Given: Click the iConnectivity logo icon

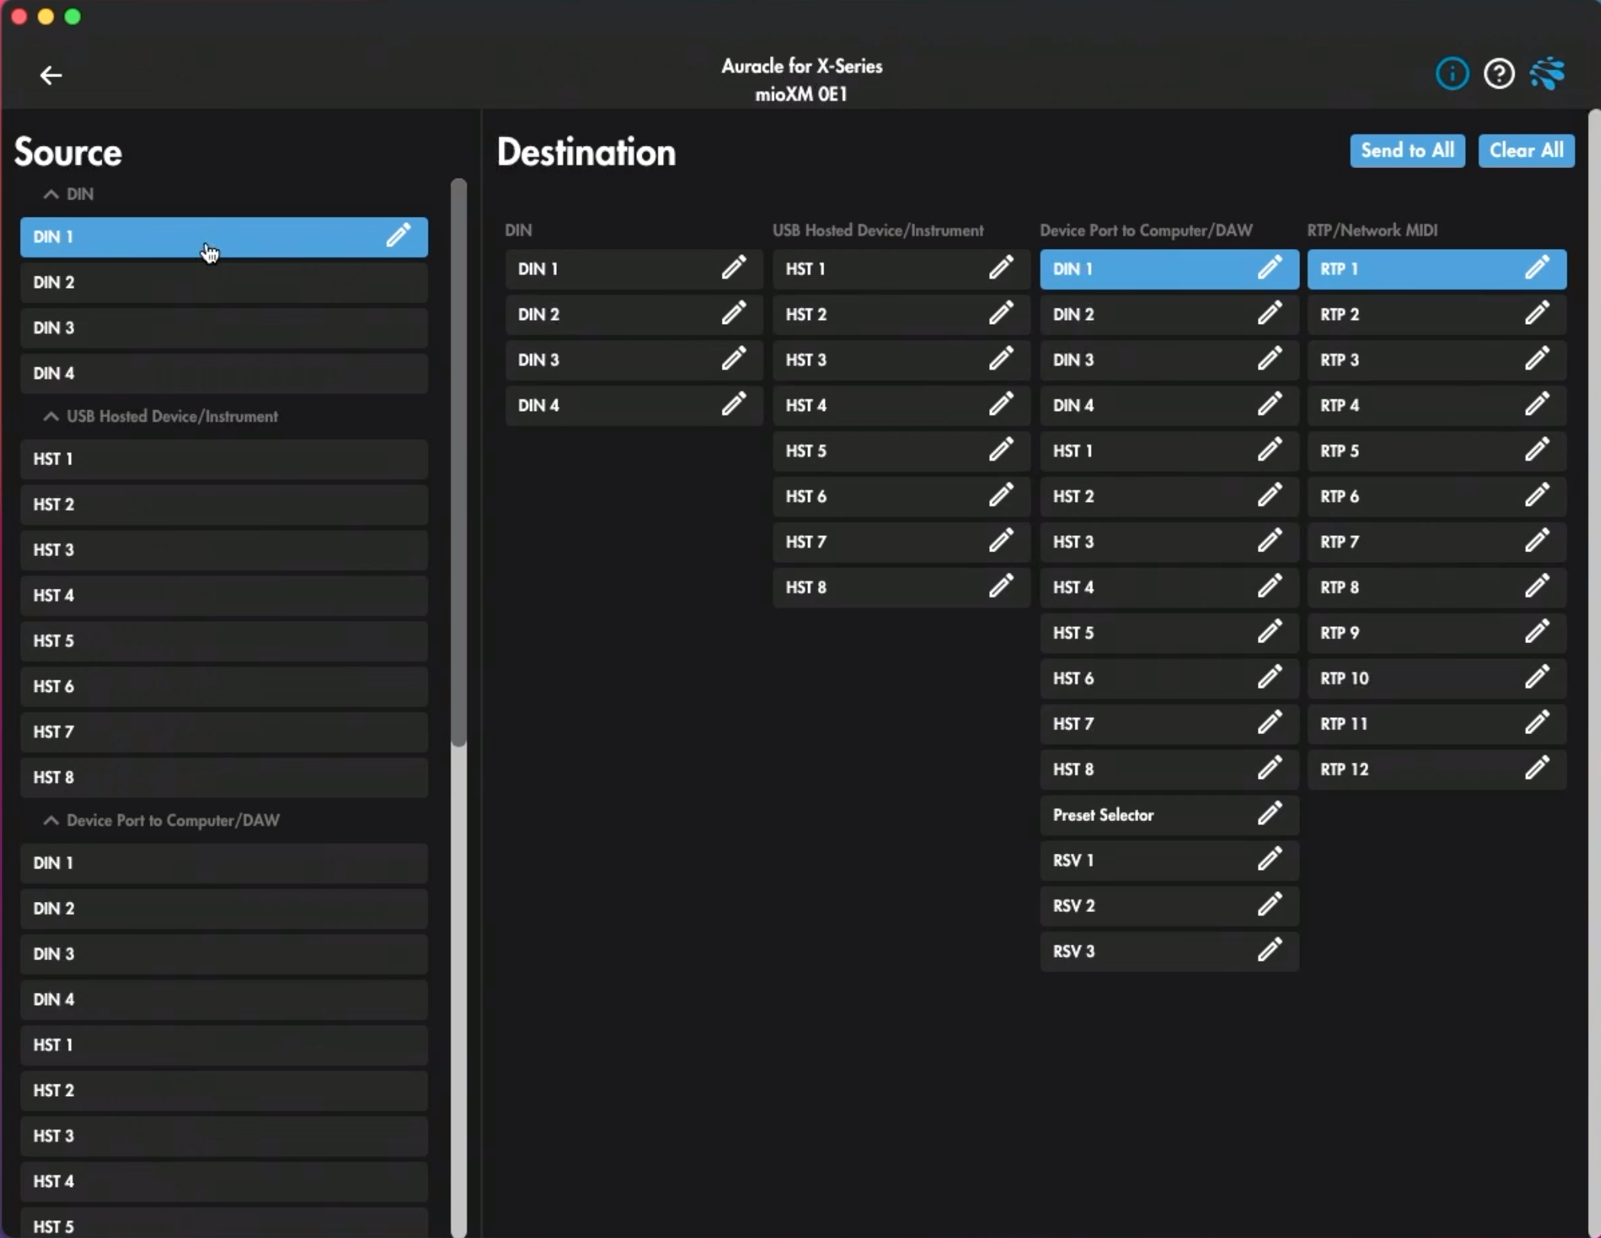Looking at the screenshot, I should [x=1548, y=74].
